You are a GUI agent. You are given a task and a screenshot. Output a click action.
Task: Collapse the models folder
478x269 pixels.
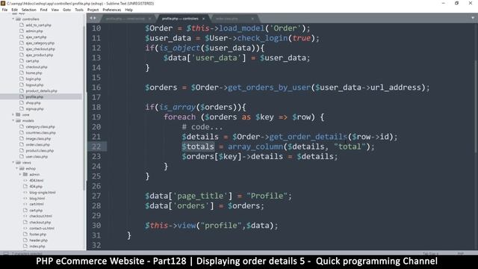click(13, 121)
